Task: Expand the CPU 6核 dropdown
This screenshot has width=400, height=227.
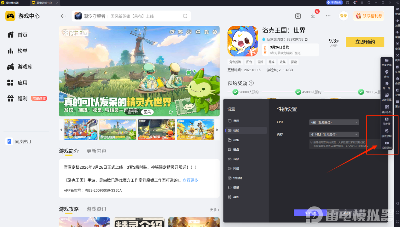Action: [334, 122]
